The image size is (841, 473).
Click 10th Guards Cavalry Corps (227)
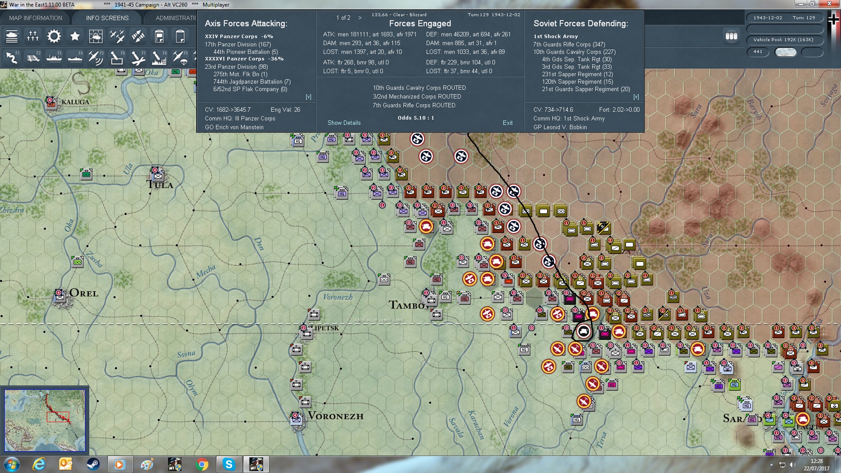(574, 52)
